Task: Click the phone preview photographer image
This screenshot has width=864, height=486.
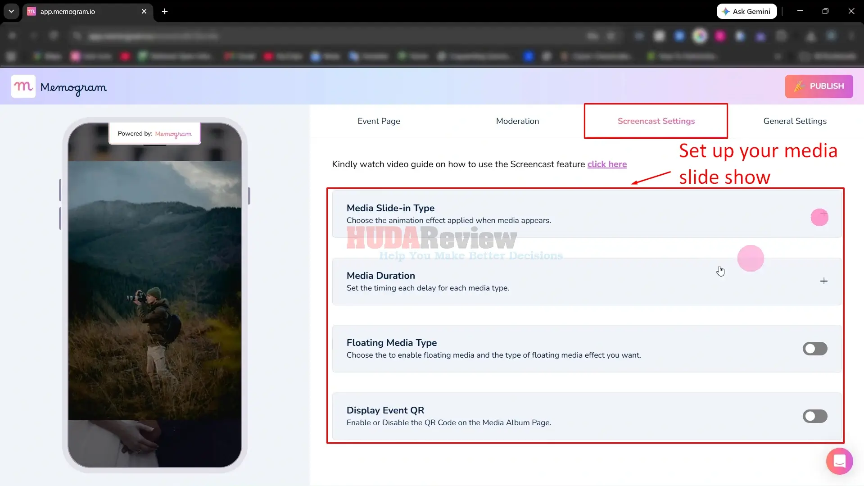Action: point(155,291)
